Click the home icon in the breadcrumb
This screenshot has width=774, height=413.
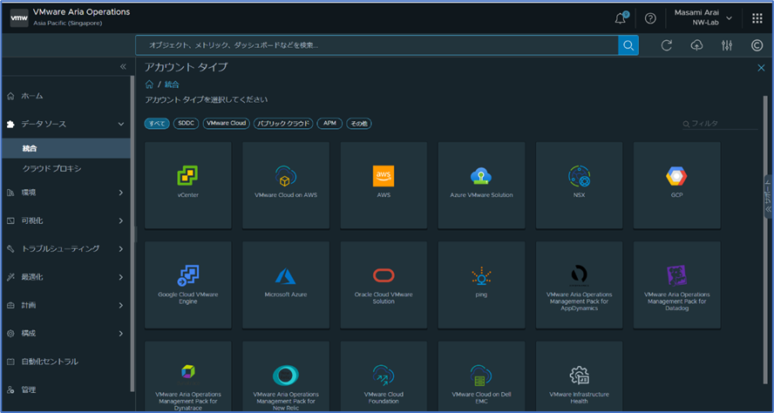(x=149, y=85)
